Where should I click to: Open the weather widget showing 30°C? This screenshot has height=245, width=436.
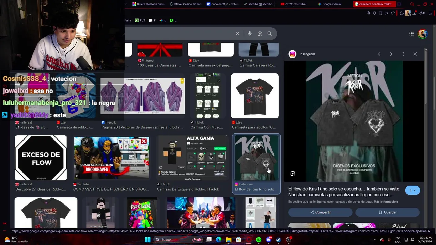pyautogui.click(x=16, y=240)
